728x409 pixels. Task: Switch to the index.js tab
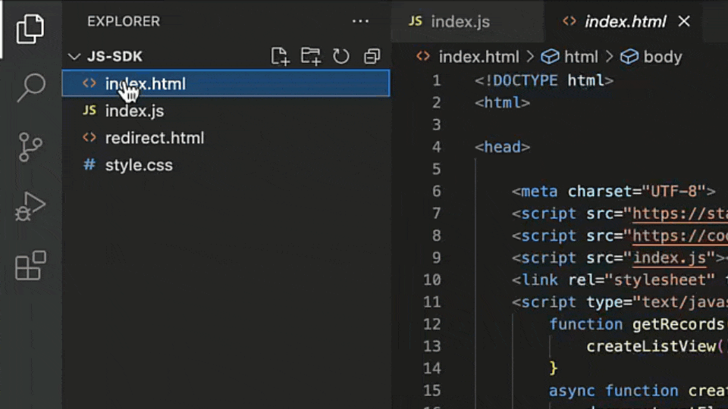click(450, 21)
